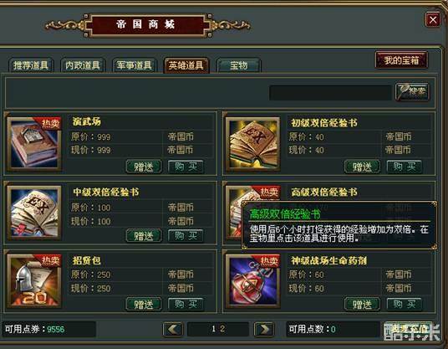Screen dimensions: 448x349
Task: Switch to the 宝物 tab
Action: tap(239, 65)
